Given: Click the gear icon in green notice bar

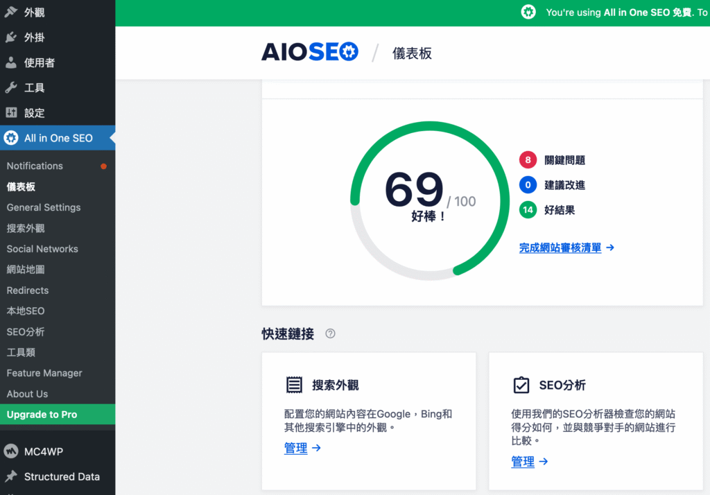Looking at the screenshot, I should coord(528,12).
